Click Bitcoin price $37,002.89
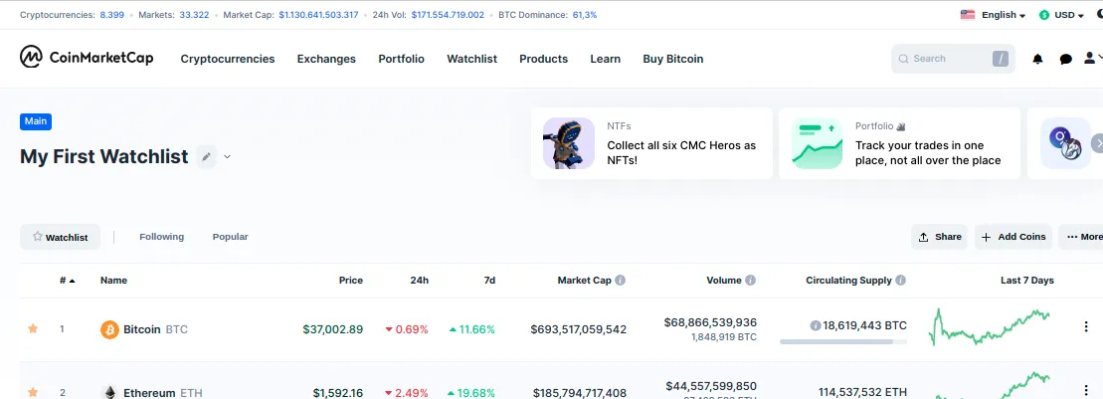This screenshot has width=1103, height=399. (x=333, y=328)
